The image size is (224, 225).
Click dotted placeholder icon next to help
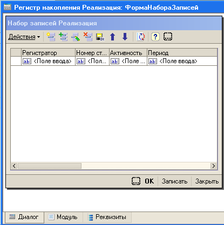click(168, 37)
